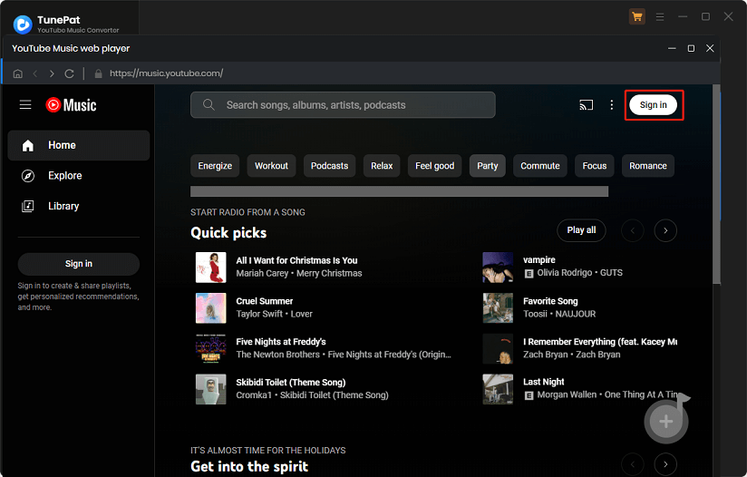Open Mariah Carey artist link

coord(262,274)
